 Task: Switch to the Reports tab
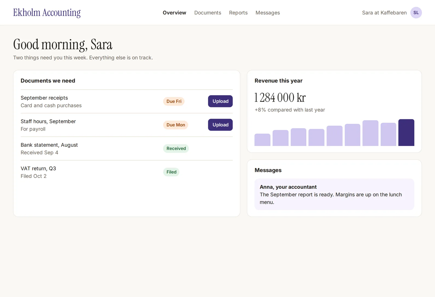click(x=238, y=13)
